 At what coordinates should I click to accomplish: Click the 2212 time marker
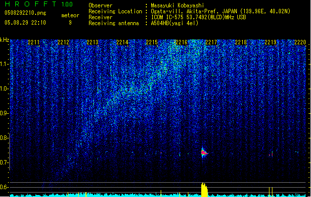click(x=63, y=42)
